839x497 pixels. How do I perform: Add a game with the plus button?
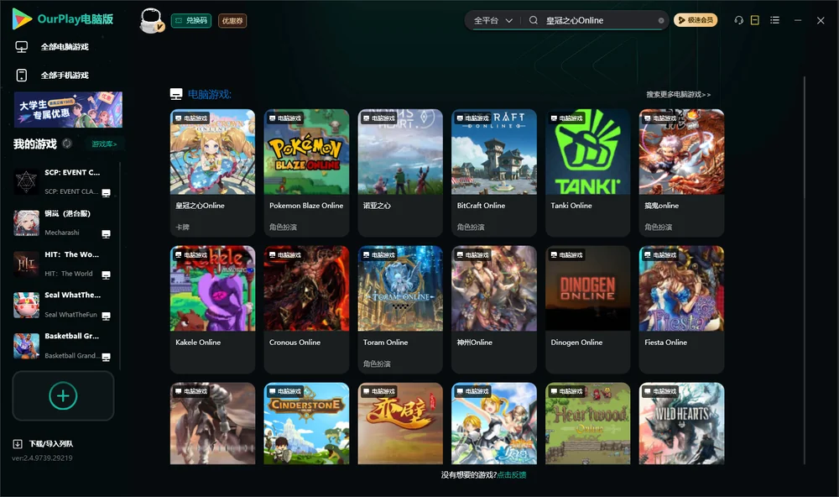63,395
